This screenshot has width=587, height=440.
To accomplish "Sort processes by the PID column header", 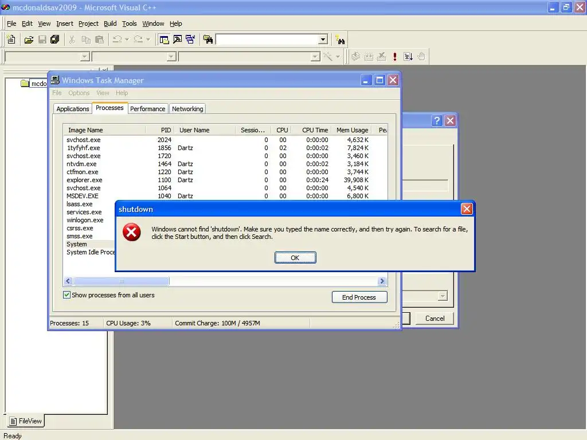I will click(x=160, y=130).
